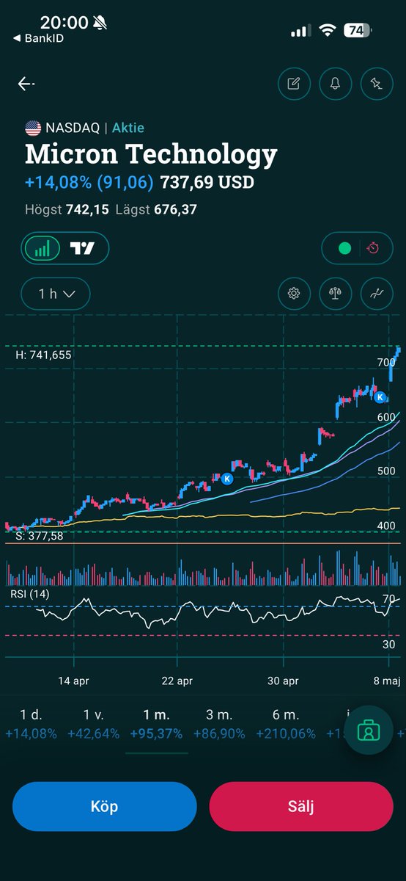Toggle the green realtime indicator
The height and width of the screenshot is (881, 406).
click(344, 248)
